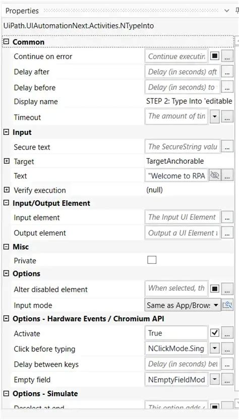
Task: Click the NClickMode.Sing value field
Action: 176,349
